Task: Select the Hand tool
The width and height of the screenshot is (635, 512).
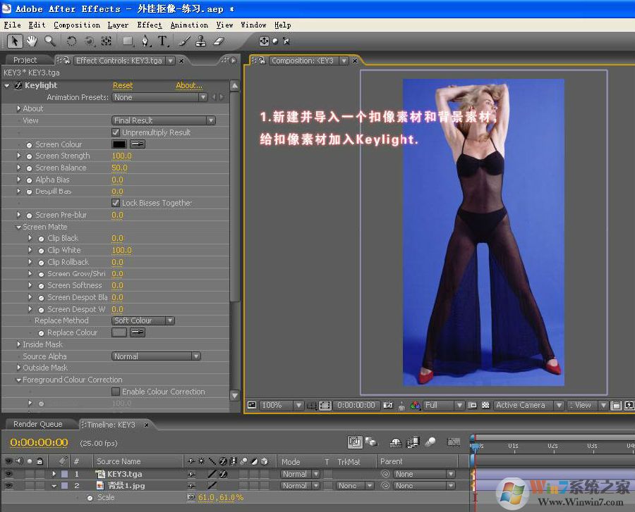Action: tap(32, 41)
